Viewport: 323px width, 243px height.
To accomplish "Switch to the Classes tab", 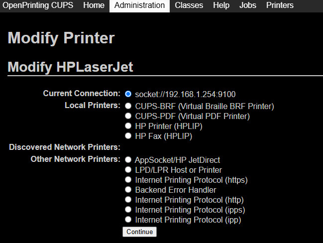I will point(189,5).
